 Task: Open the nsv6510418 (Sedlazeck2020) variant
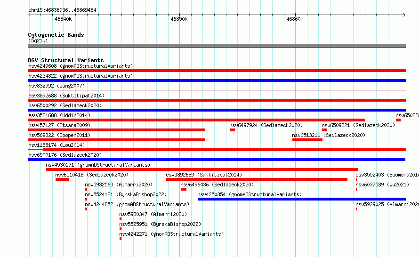92,175
